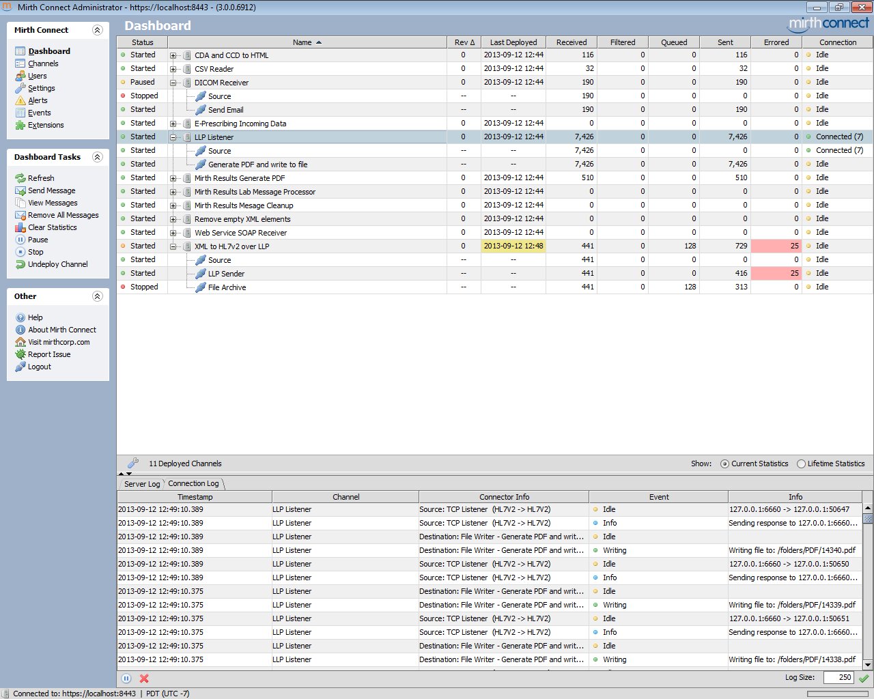Image resolution: width=874 pixels, height=699 pixels.
Task: Open the Alerts warning icon
Action: pyautogui.click(x=20, y=100)
